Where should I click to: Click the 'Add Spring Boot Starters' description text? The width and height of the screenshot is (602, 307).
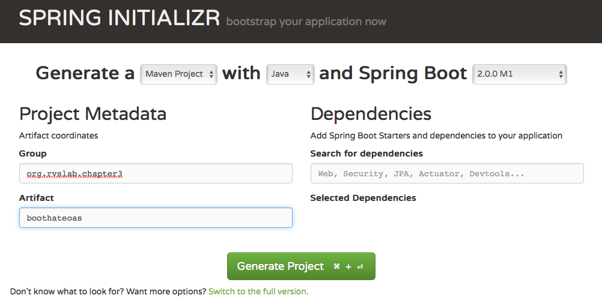436,136
